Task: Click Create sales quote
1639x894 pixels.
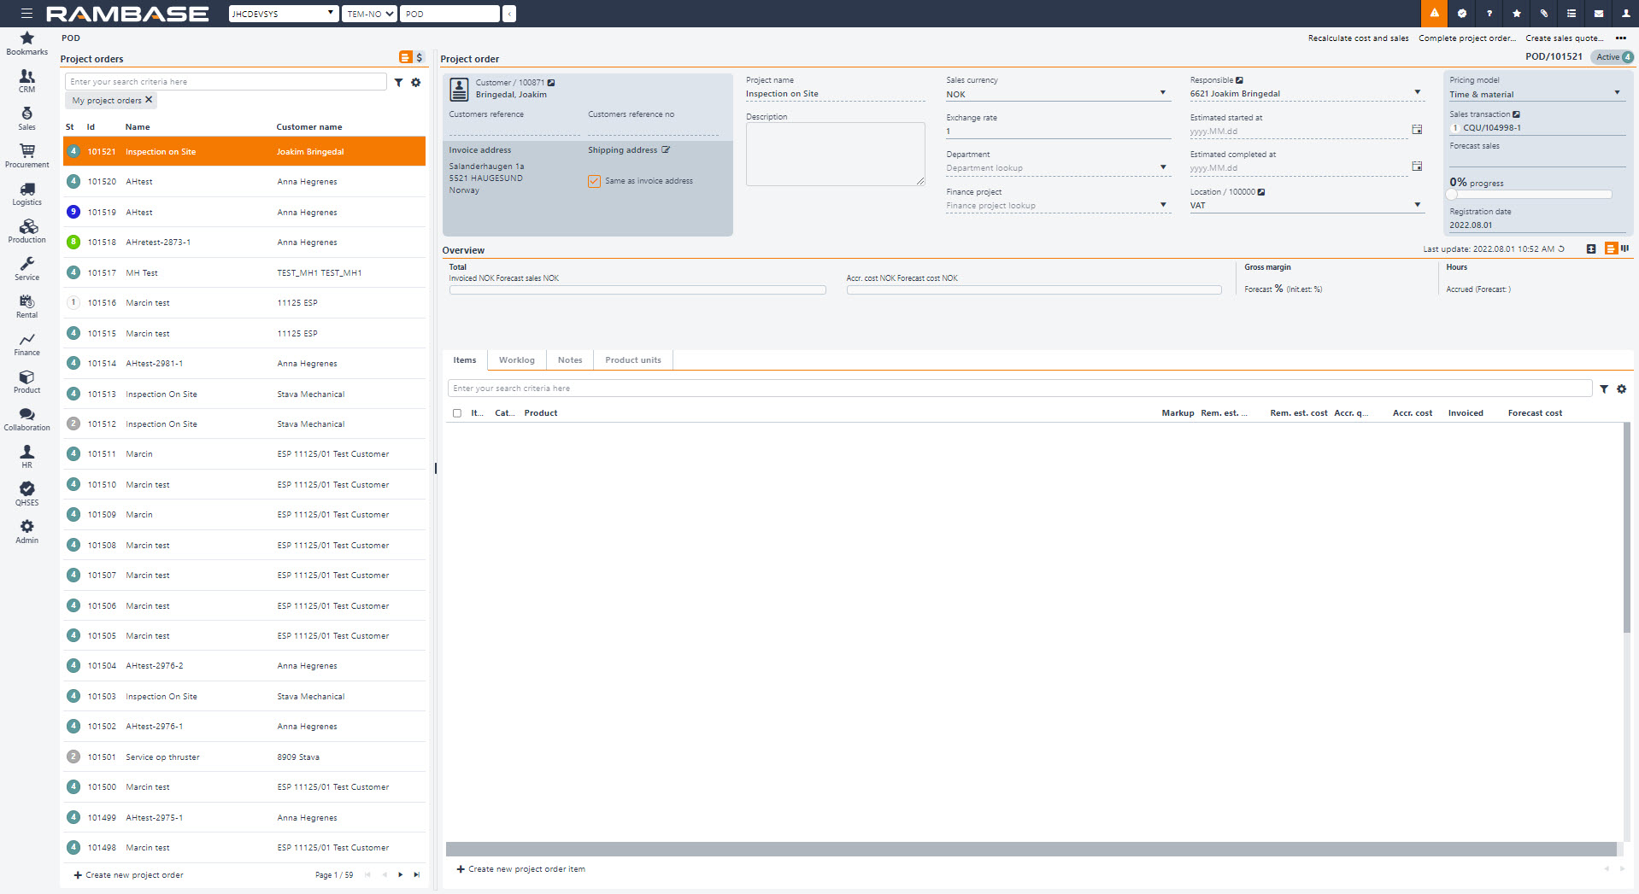Action: coord(1565,38)
